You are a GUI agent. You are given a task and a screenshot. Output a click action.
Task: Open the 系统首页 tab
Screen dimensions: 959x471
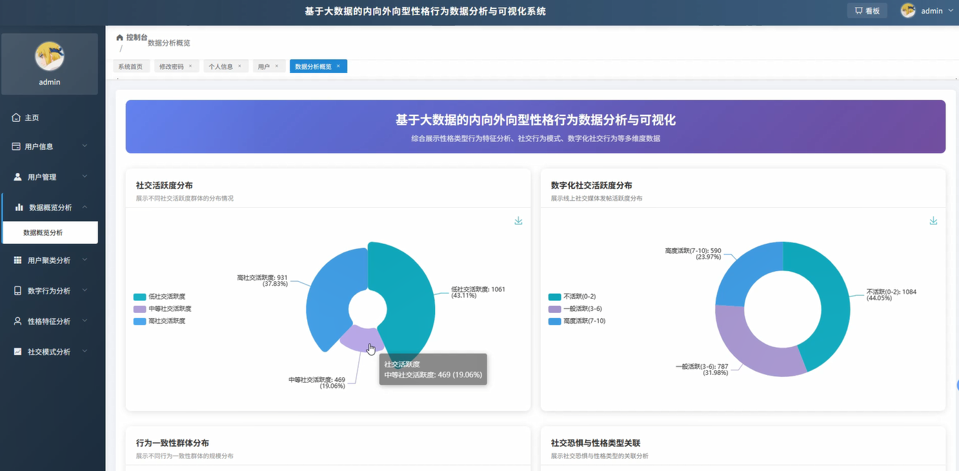click(131, 66)
